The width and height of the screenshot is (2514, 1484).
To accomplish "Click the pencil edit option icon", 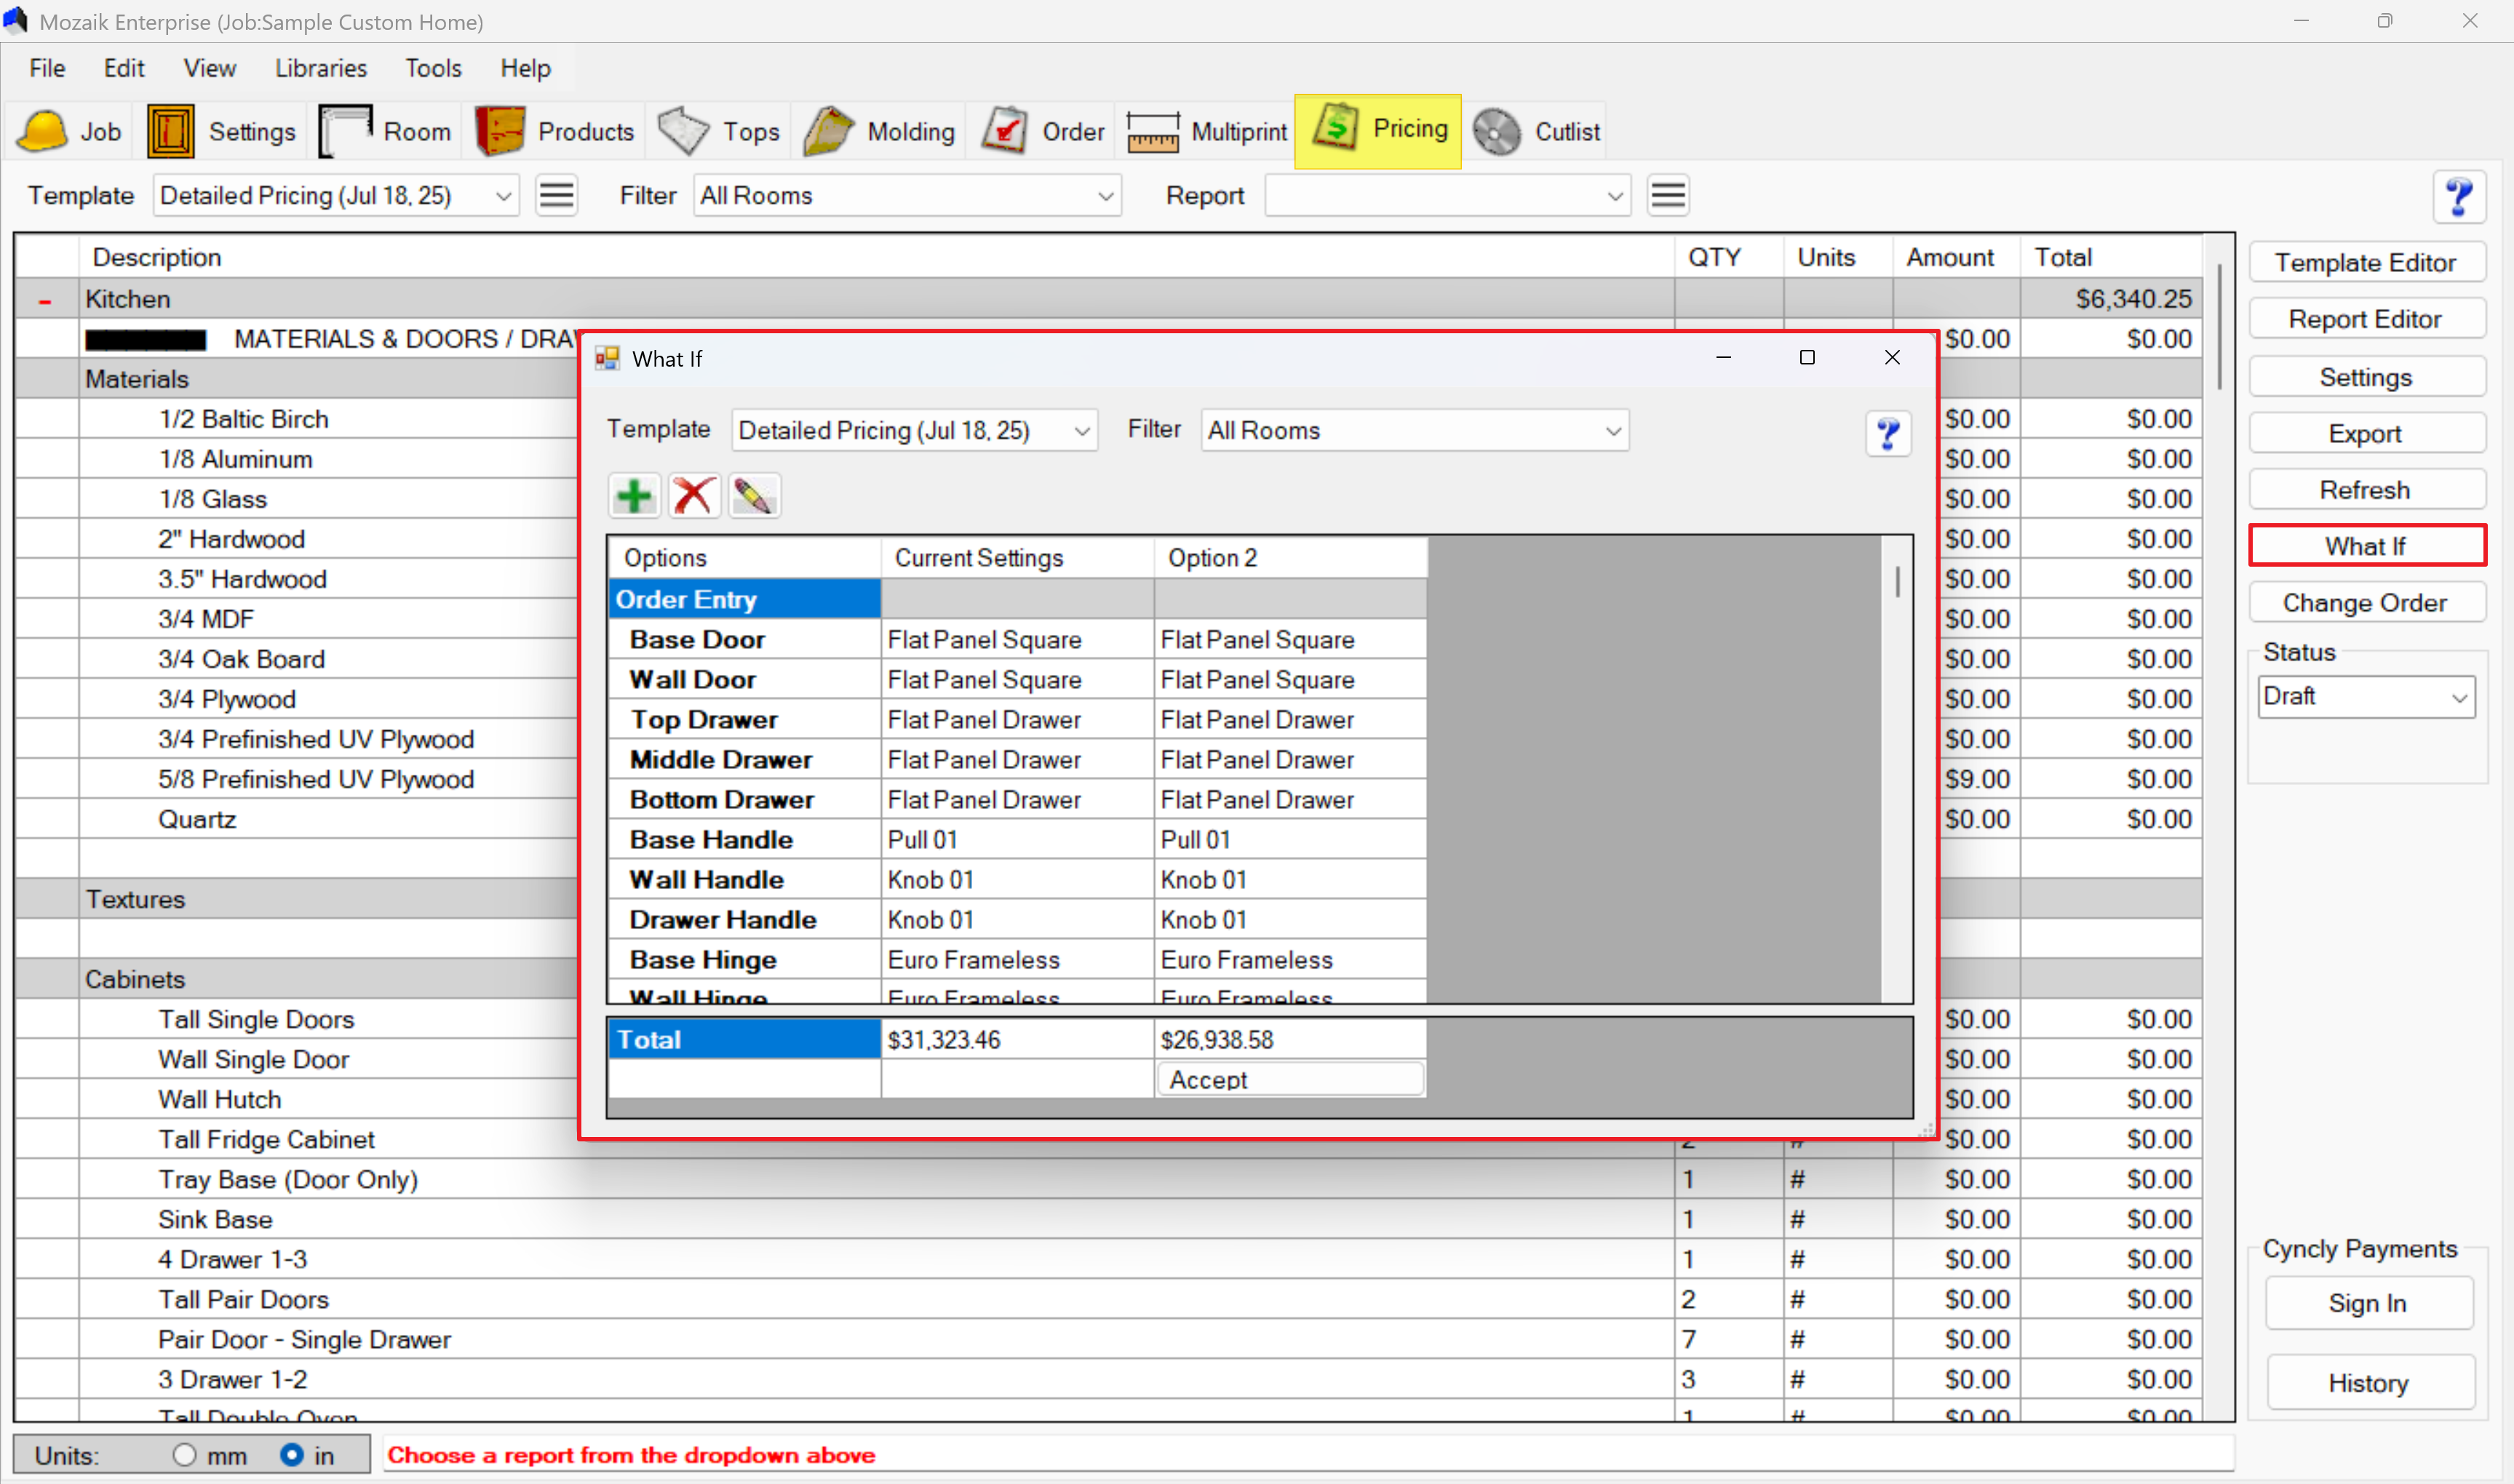I will (754, 496).
